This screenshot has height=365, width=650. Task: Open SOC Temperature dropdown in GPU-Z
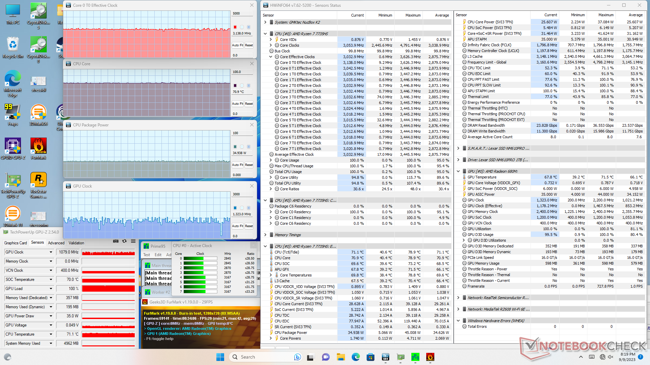coord(51,279)
